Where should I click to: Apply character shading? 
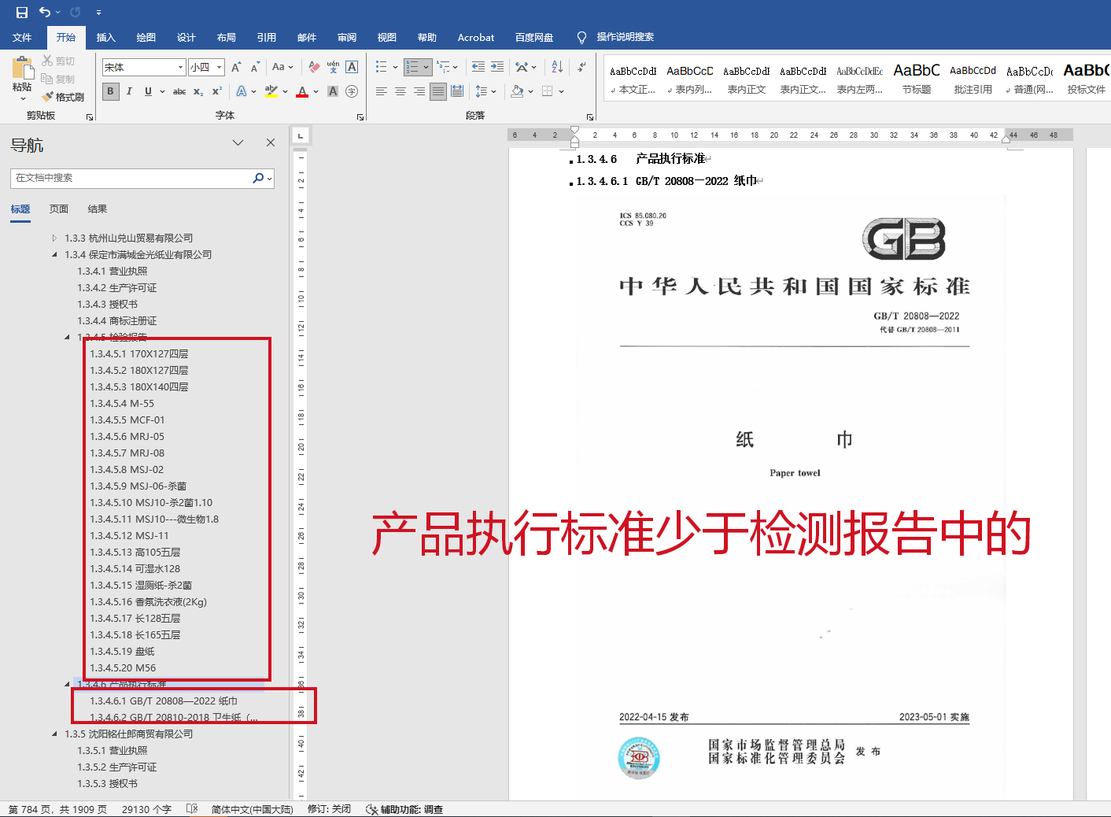(x=333, y=91)
